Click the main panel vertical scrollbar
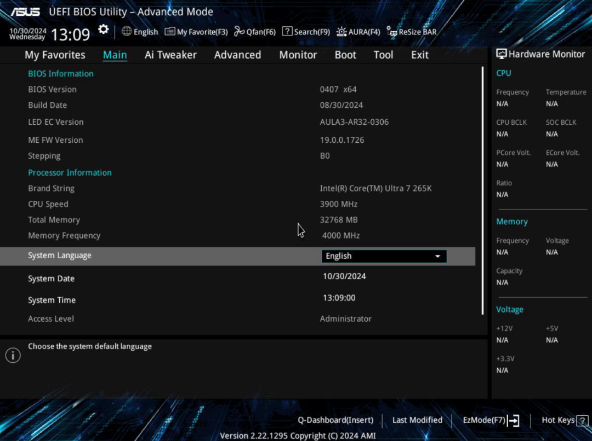Image resolution: width=592 pixels, height=441 pixels. pos(483,190)
